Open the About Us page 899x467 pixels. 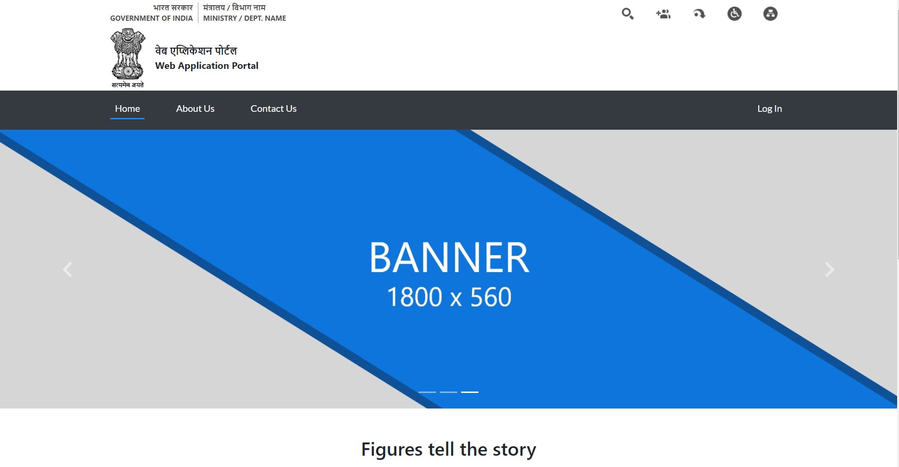pos(195,108)
